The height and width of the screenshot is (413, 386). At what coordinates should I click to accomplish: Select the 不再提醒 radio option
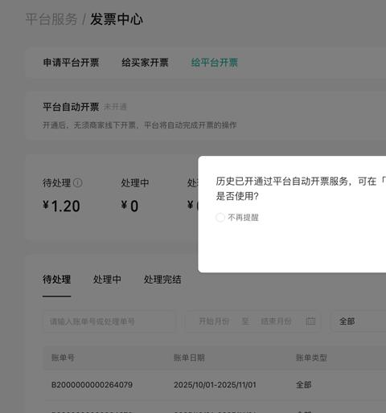[x=220, y=218]
